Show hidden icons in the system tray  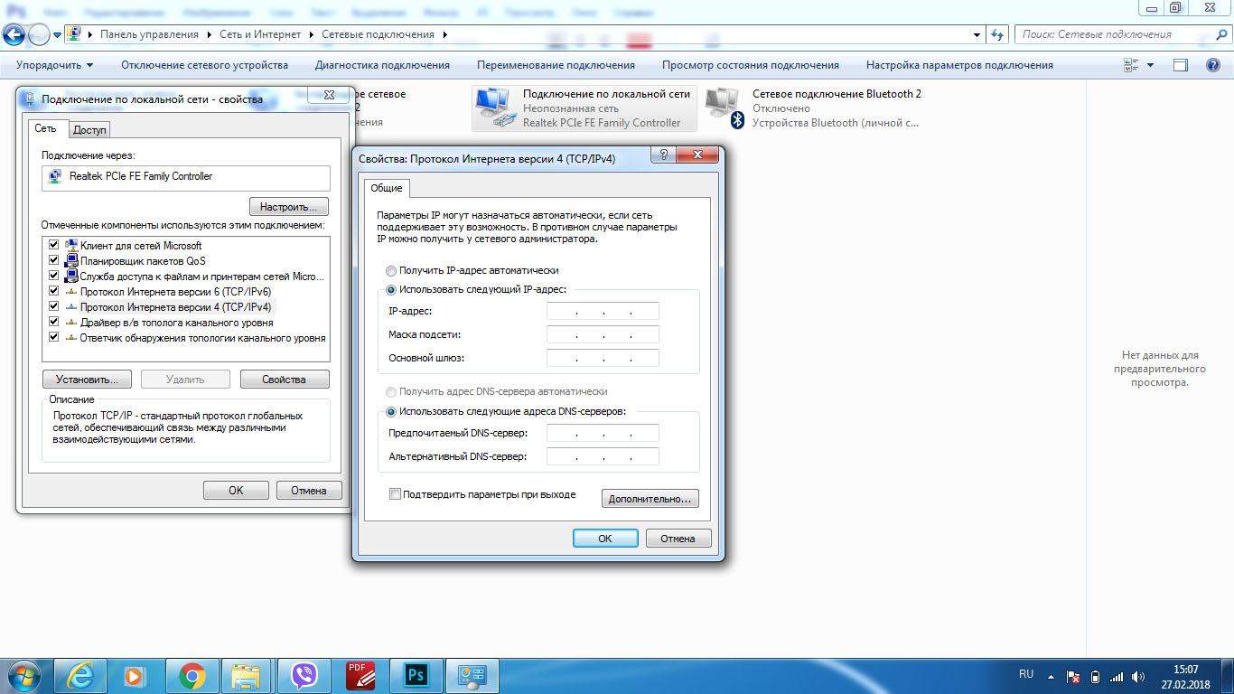[1050, 676]
